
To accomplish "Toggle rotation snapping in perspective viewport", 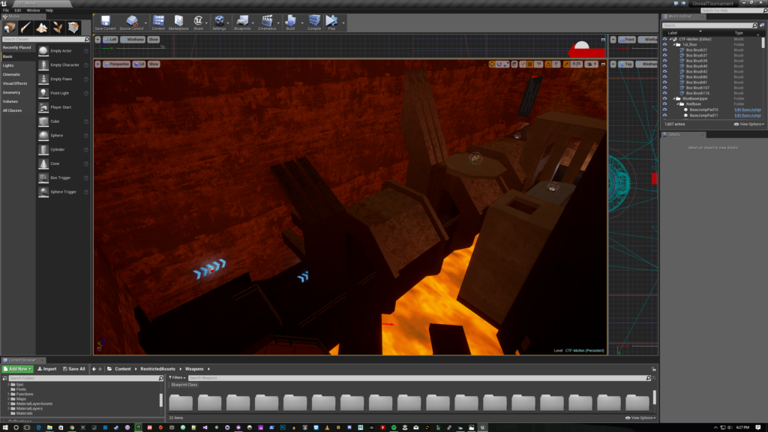I will 548,64.
